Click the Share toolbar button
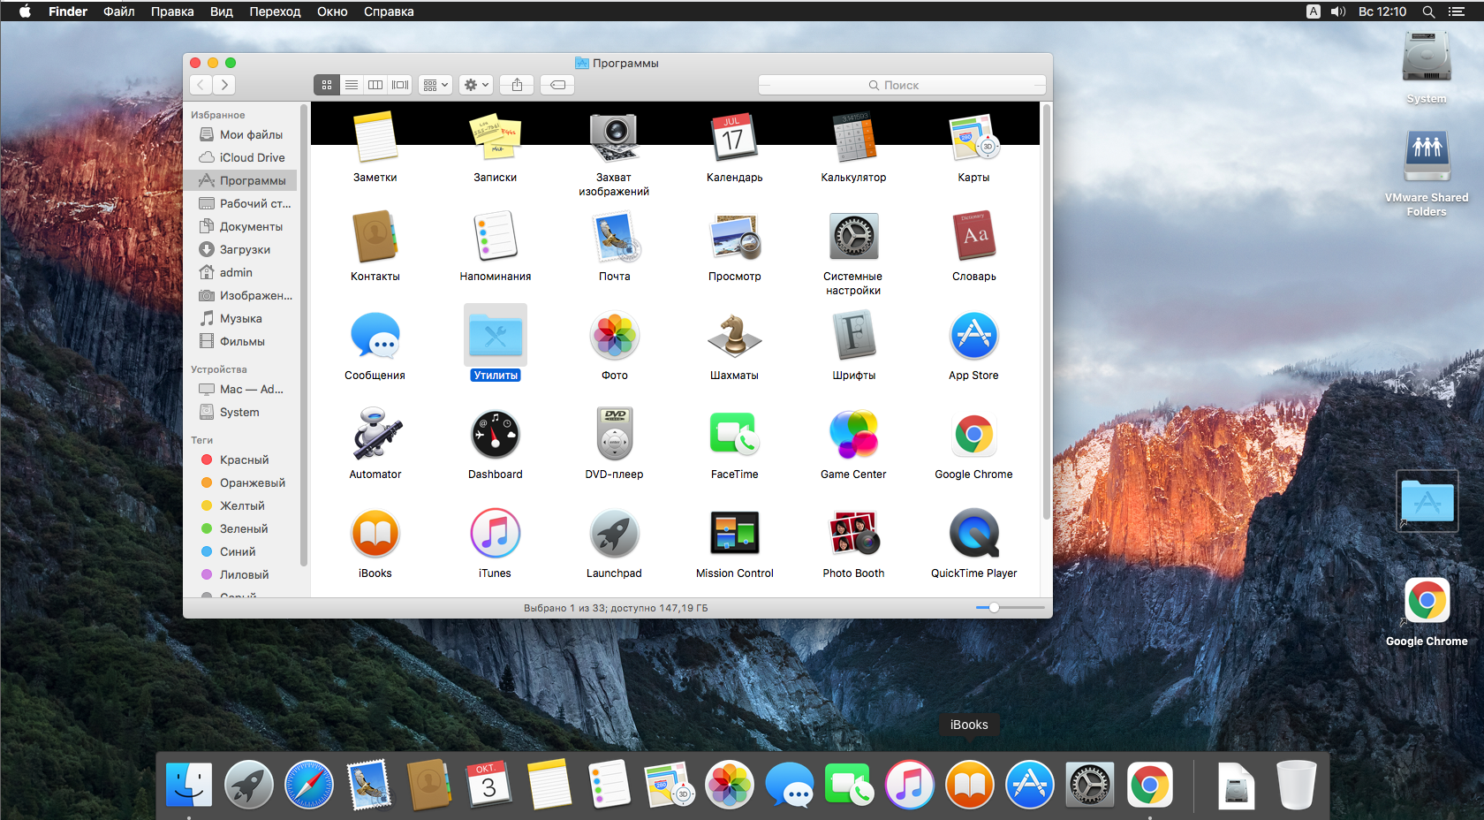Screen dimensions: 1484x820 pos(517,85)
